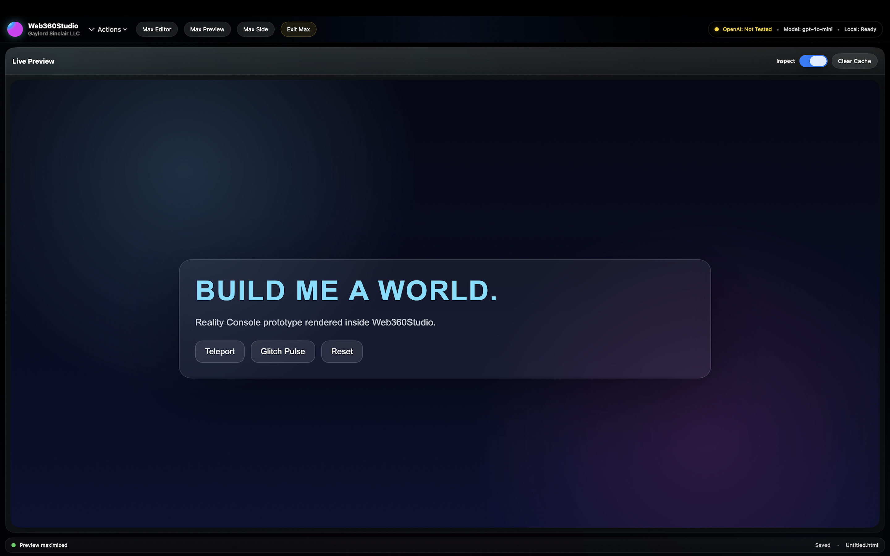Click the Local: Ready status indicator
Viewport: 890px width, 556px height.
860,29
